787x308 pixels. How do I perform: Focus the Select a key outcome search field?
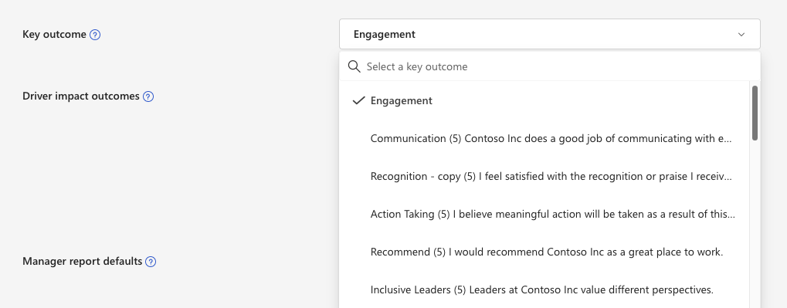(x=550, y=66)
